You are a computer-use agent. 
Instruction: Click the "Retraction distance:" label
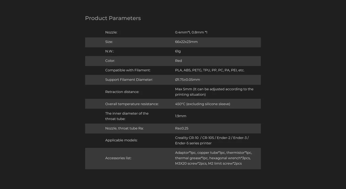point(122,92)
